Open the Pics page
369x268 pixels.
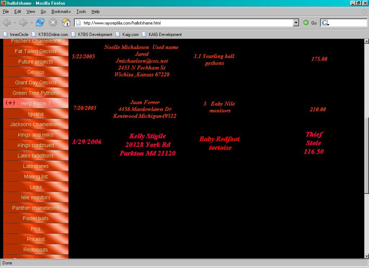[x=36, y=229]
